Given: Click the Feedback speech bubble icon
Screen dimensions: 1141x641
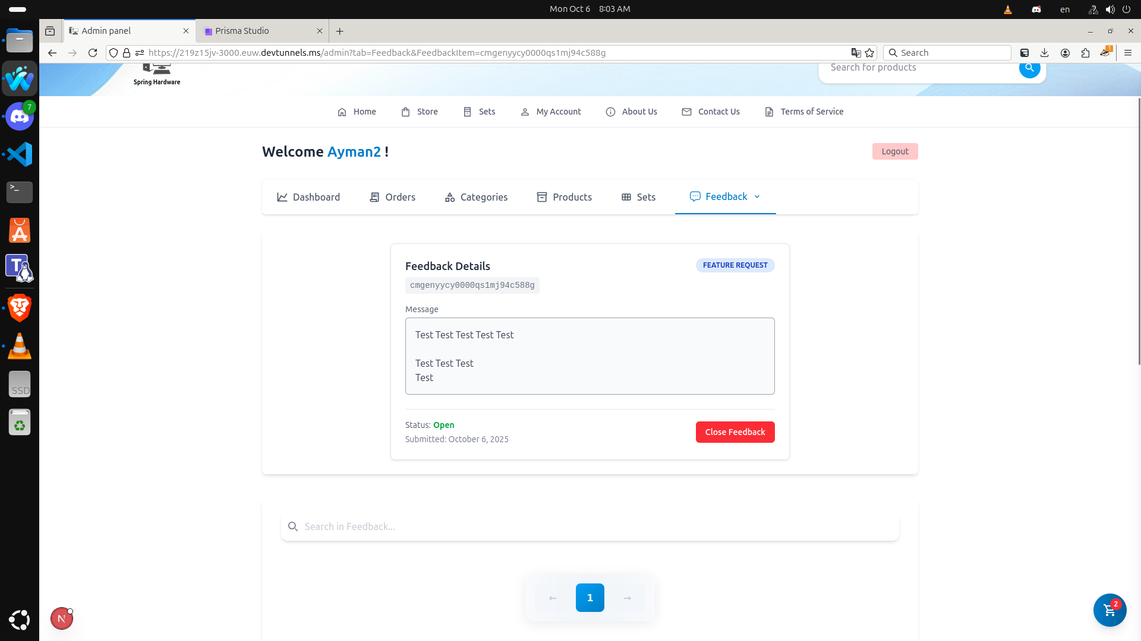Looking at the screenshot, I should pyautogui.click(x=695, y=196).
